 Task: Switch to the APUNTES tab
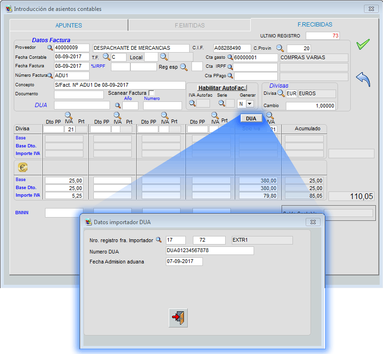(69, 26)
